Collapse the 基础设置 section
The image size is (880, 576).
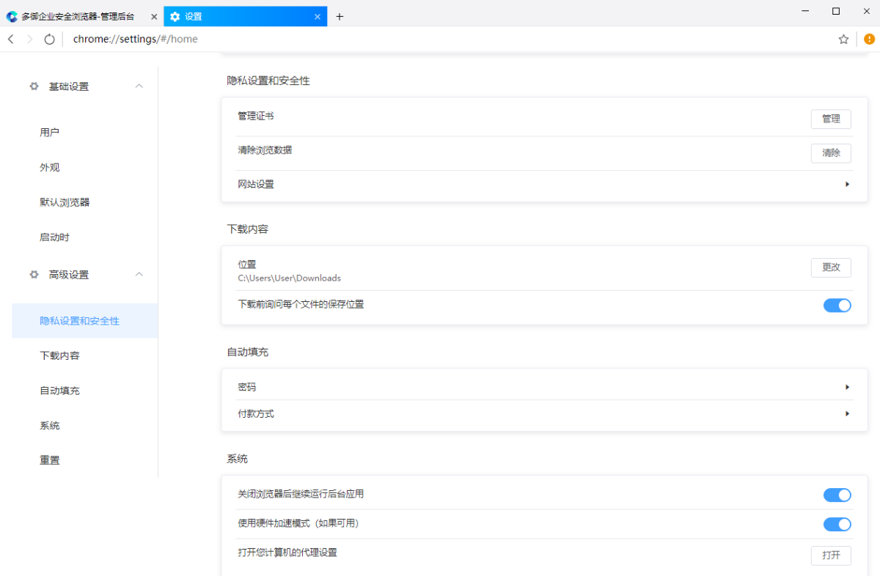coord(139,86)
